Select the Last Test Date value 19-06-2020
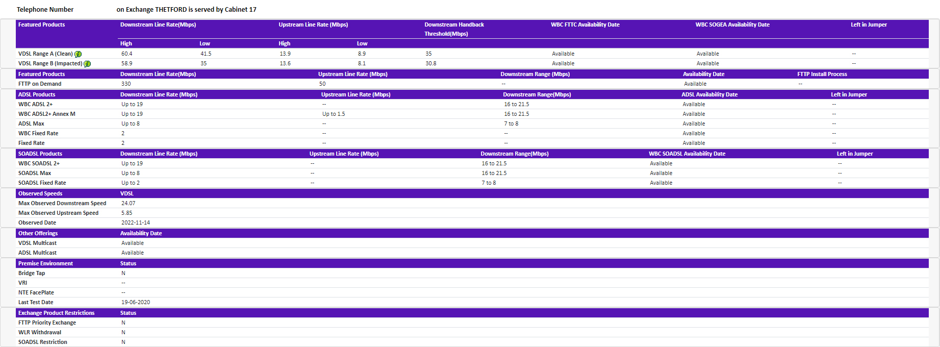940x347 pixels. 136,302
